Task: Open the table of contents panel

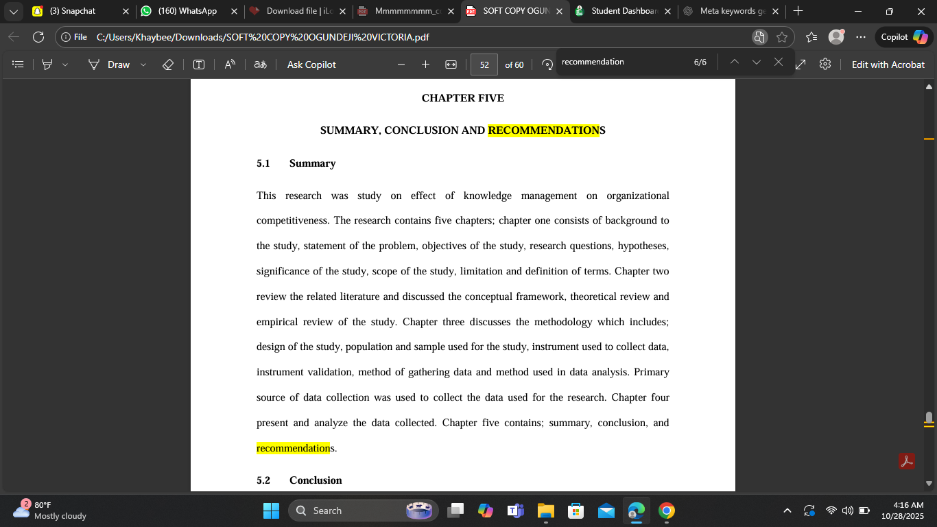Action: click(x=19, y=65)
